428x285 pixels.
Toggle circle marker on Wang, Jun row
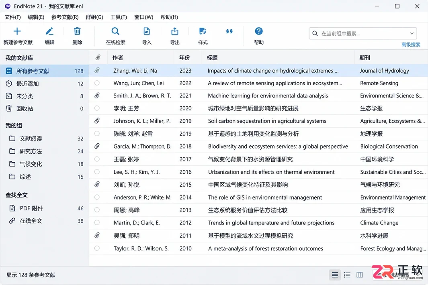(x=97, y=83)
